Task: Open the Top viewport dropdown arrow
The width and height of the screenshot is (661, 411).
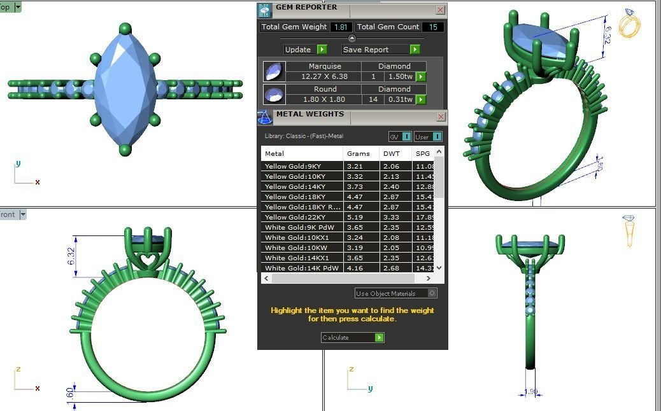Action: pyautogui.click(x=18, y=7)
